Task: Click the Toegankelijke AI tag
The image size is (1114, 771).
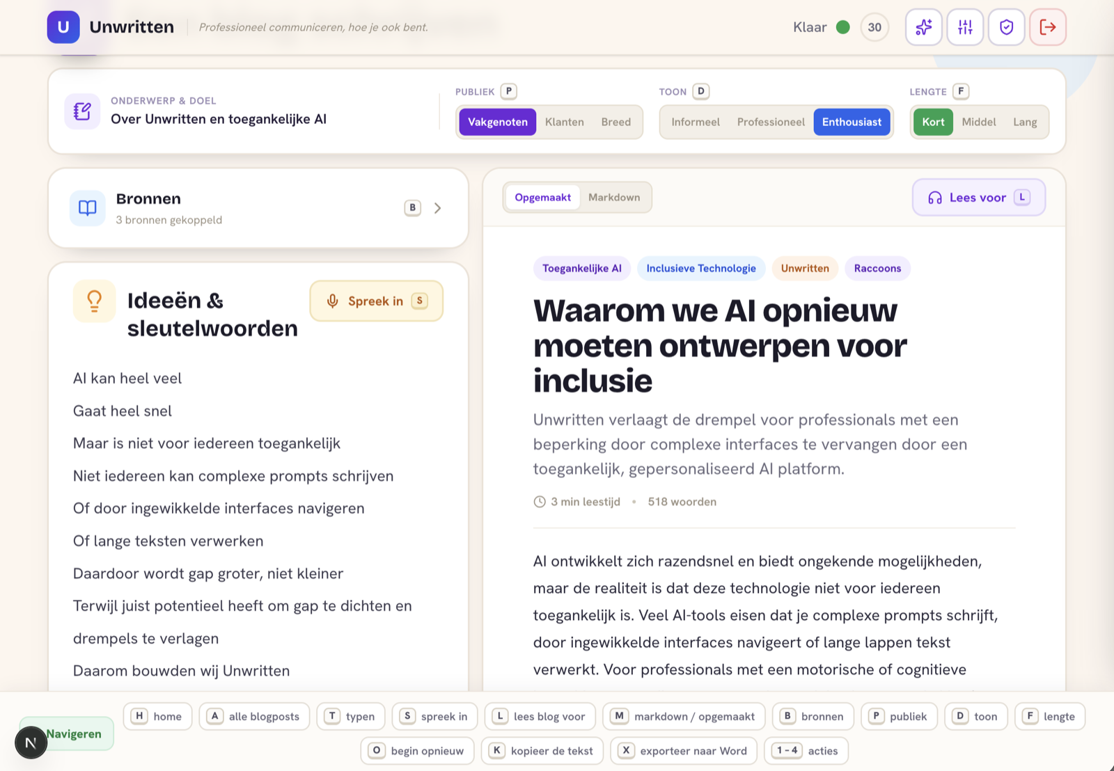Action: coord(582,269)
